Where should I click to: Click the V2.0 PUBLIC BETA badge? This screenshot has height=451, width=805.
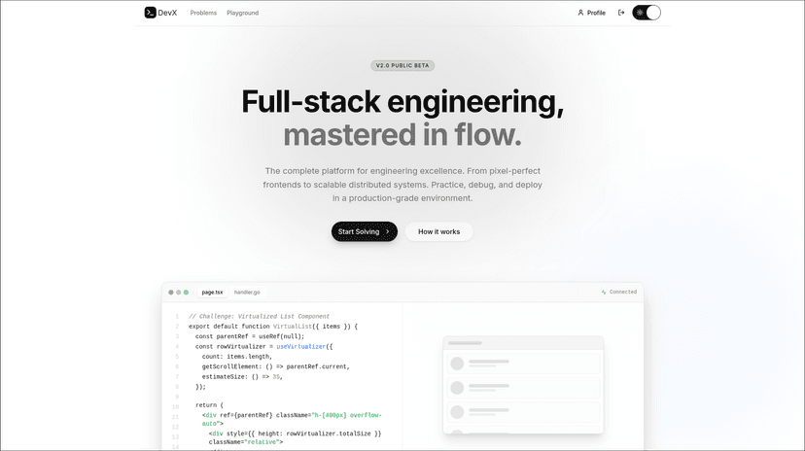tap(402, 65)
